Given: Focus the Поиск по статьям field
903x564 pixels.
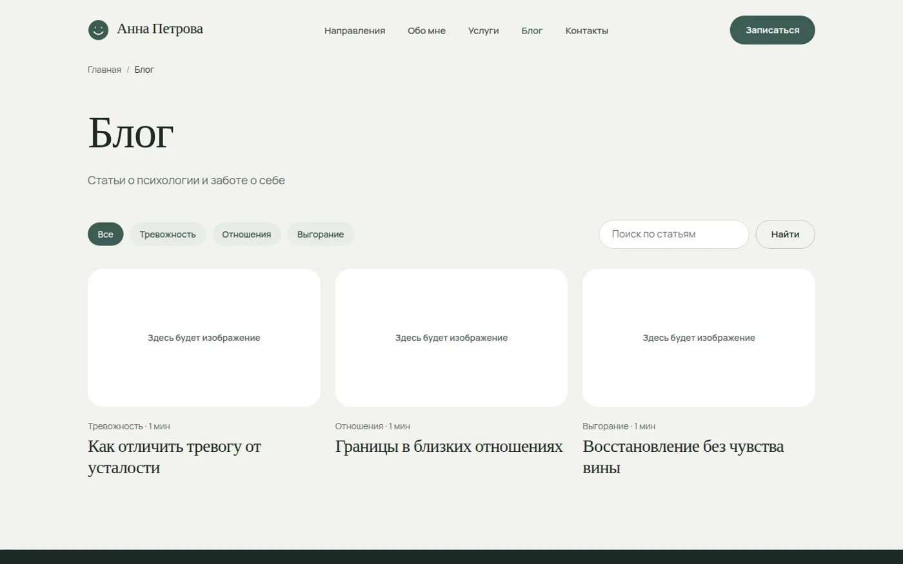Looking at the screenshot, I should [x=674, y=235].
